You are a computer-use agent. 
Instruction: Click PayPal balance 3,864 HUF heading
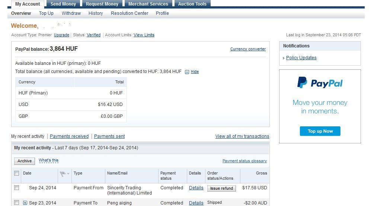click(x=47, y=49)
